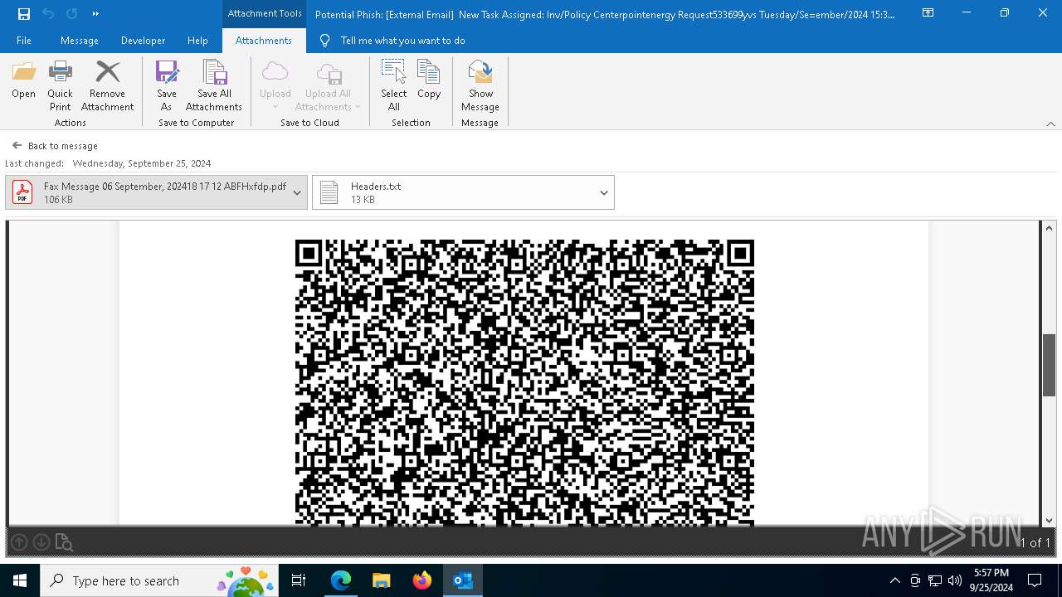Open the Help tab

point(197,40)
